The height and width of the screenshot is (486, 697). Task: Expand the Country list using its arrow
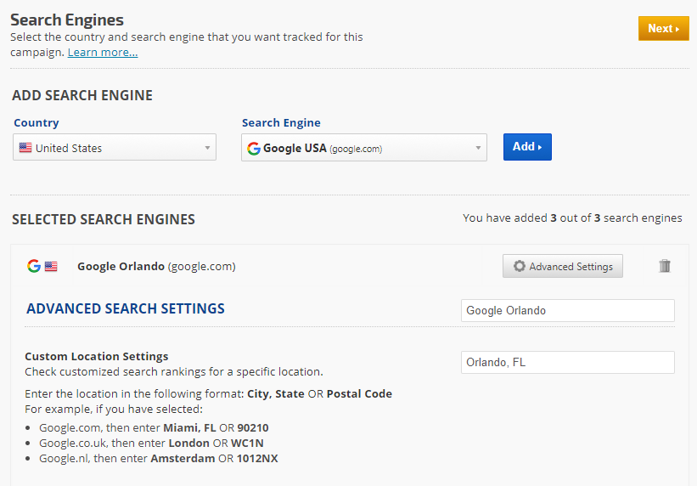pos(207,148)
